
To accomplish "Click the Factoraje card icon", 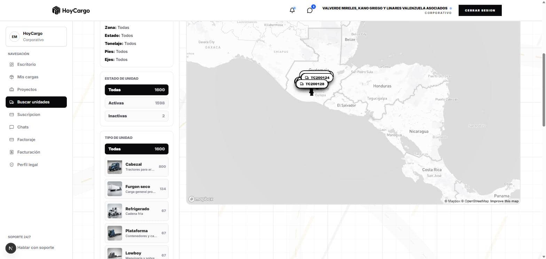I will click(x=11, y=140).
